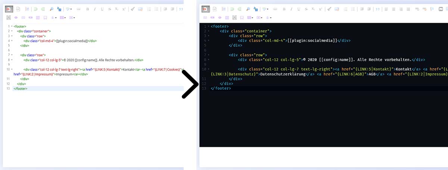Click Blockquote icon in the light editor toolbar
This screenshot has width=448, height=170.
point(180,9)
